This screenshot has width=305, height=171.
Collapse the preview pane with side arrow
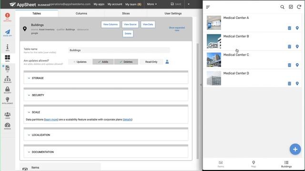pyautogui.click(x=201, y=85)
